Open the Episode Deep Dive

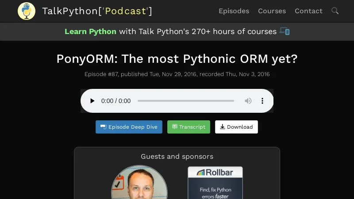[x=129, y=127]
